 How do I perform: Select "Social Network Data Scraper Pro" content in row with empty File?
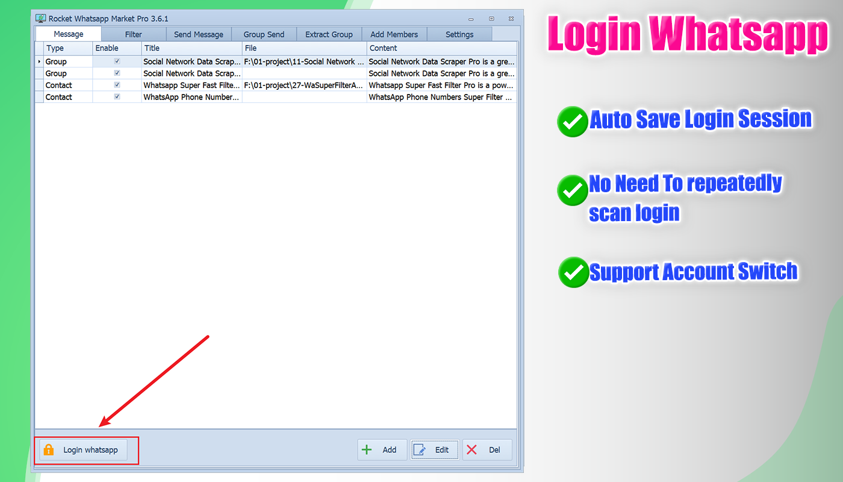(441, 74)
